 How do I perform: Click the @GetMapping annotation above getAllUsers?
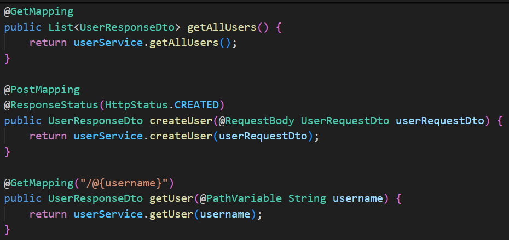point(38,11)
